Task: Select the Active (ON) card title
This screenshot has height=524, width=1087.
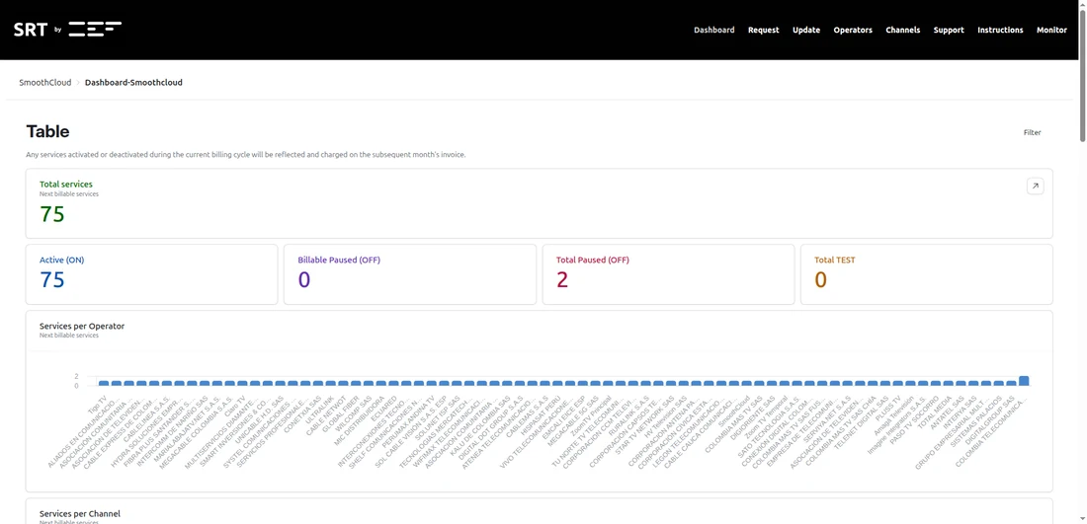Action: click(61, 261)
